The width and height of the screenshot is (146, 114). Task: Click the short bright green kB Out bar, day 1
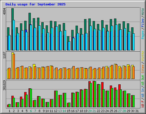tap(9, 105)
